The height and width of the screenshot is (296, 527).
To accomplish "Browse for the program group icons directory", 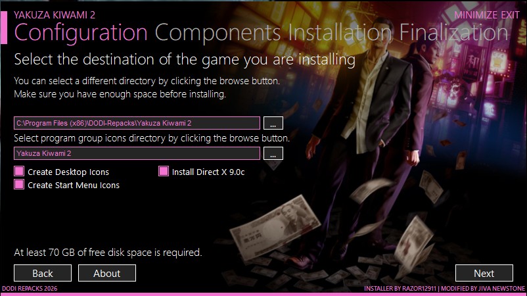I will (273, 153).
